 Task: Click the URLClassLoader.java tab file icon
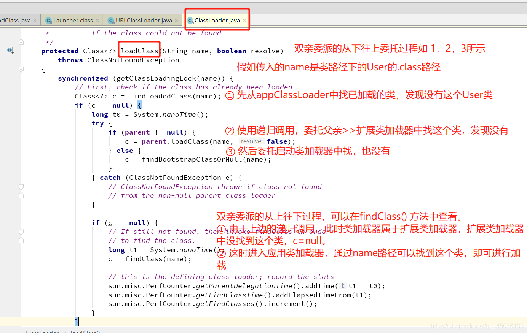[x=111, y=21]
